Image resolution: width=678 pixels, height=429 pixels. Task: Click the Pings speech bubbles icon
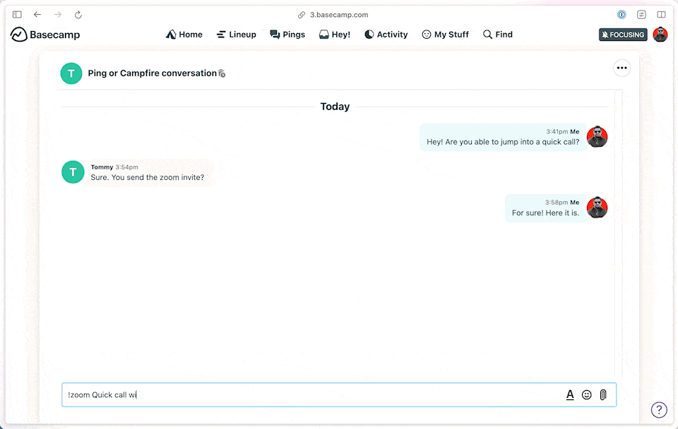pos(273,34)
